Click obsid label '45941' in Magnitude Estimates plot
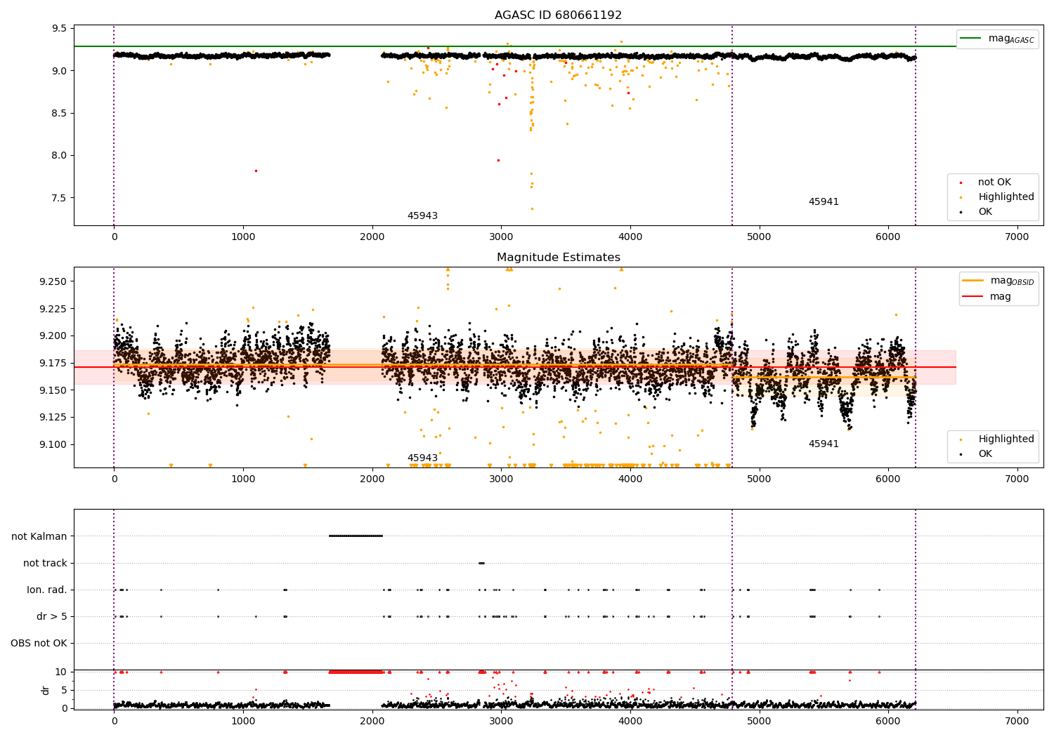The width and height of the screenshot is (1054, 737). coord(824,444)
